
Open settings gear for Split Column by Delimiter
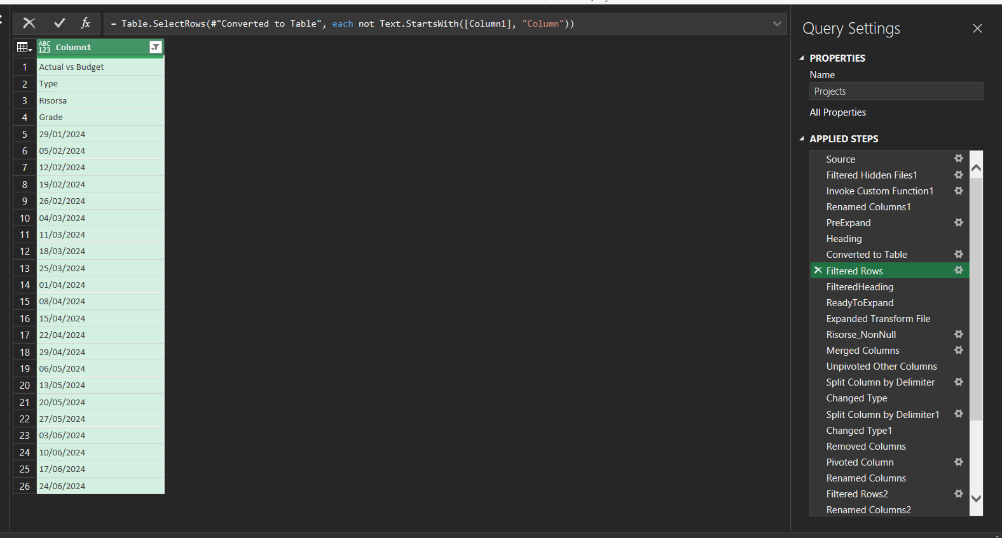click(959, 382)
